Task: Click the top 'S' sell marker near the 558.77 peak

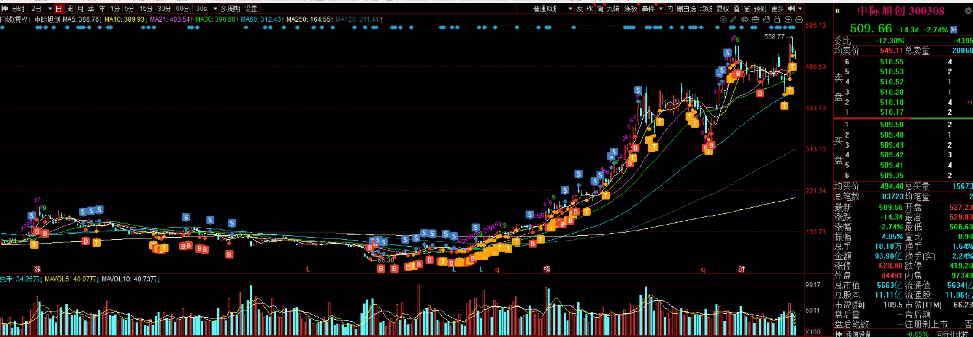Action: tap(727, 53)
